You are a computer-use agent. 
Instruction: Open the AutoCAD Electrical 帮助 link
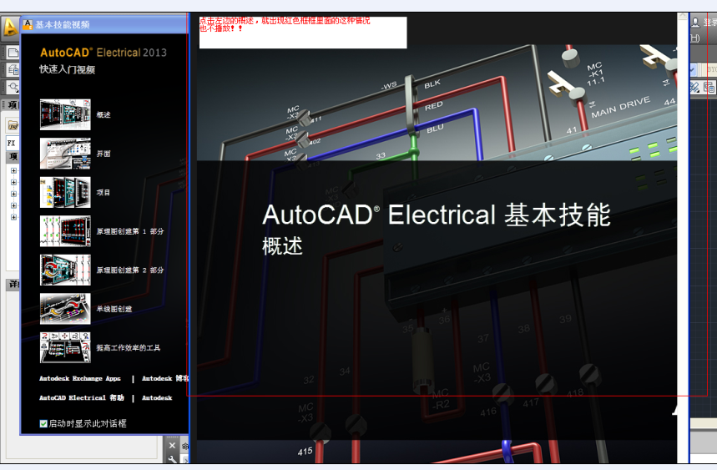(82, 398)
